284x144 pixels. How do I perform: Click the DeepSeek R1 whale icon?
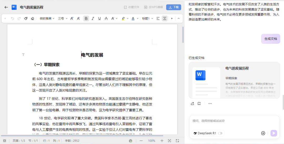[195, 133]
